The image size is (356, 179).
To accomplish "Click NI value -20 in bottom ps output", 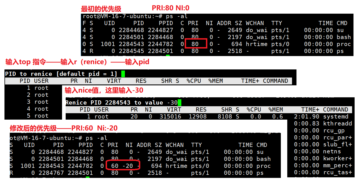I will [127, 166].
